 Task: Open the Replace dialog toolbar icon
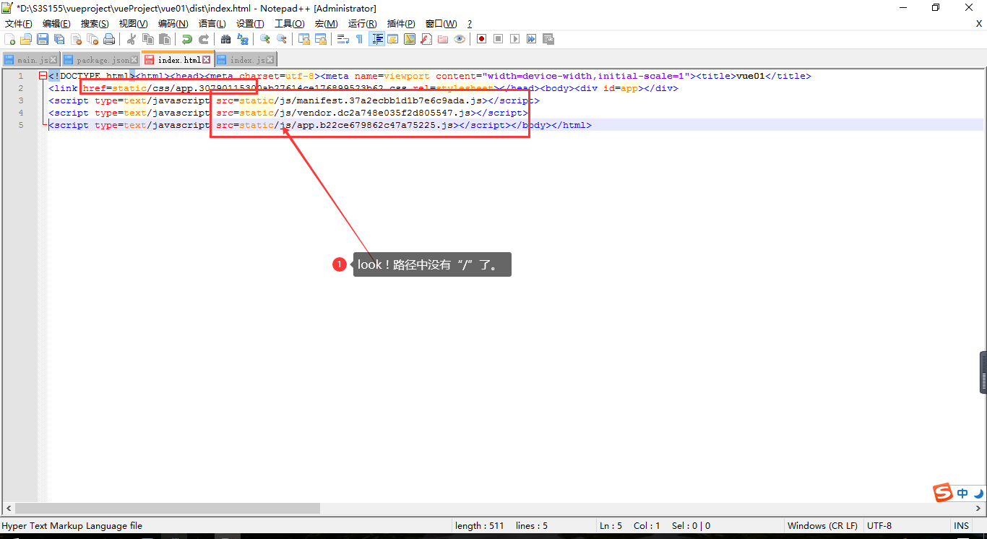[243, 39]
